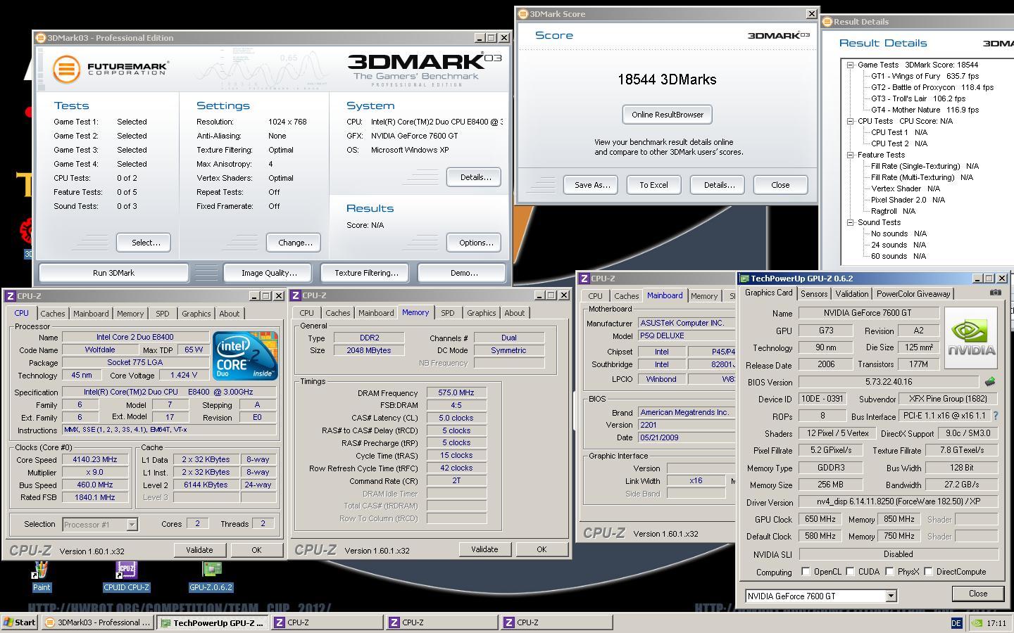This screenshot has height=633, width=1014.
Task: Open Caches tab in CPU-Z processor window
Action: [x=52, y=314]
